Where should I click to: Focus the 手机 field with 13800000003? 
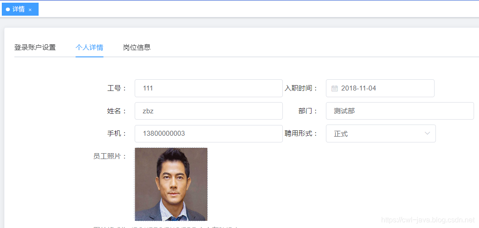click(x=209, y=133)
